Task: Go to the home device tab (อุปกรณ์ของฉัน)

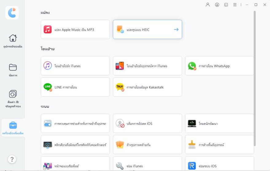Action: pos(13,41)
